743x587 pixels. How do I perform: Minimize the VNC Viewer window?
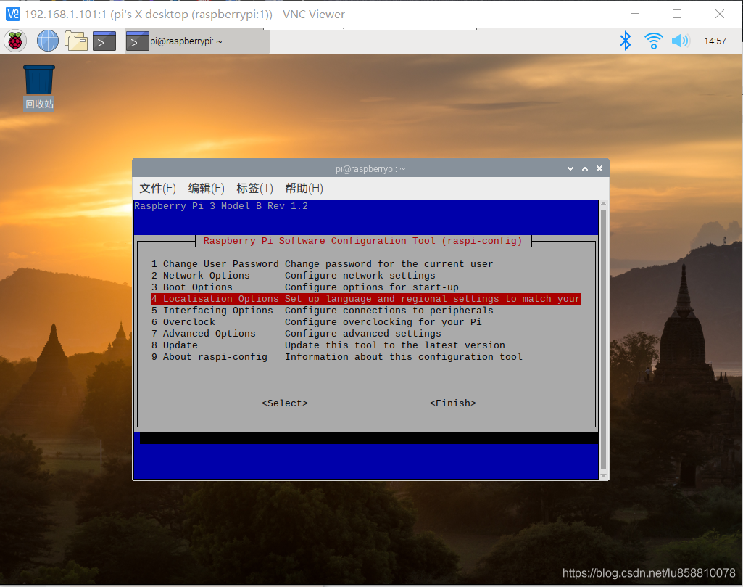[x=635, y=14]
